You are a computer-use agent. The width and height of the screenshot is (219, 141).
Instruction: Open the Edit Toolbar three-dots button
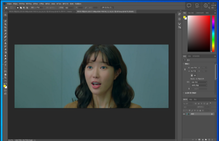point(5,81)
